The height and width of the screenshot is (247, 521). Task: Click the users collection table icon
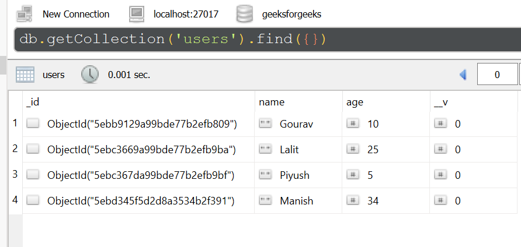(x=25, y=75)
